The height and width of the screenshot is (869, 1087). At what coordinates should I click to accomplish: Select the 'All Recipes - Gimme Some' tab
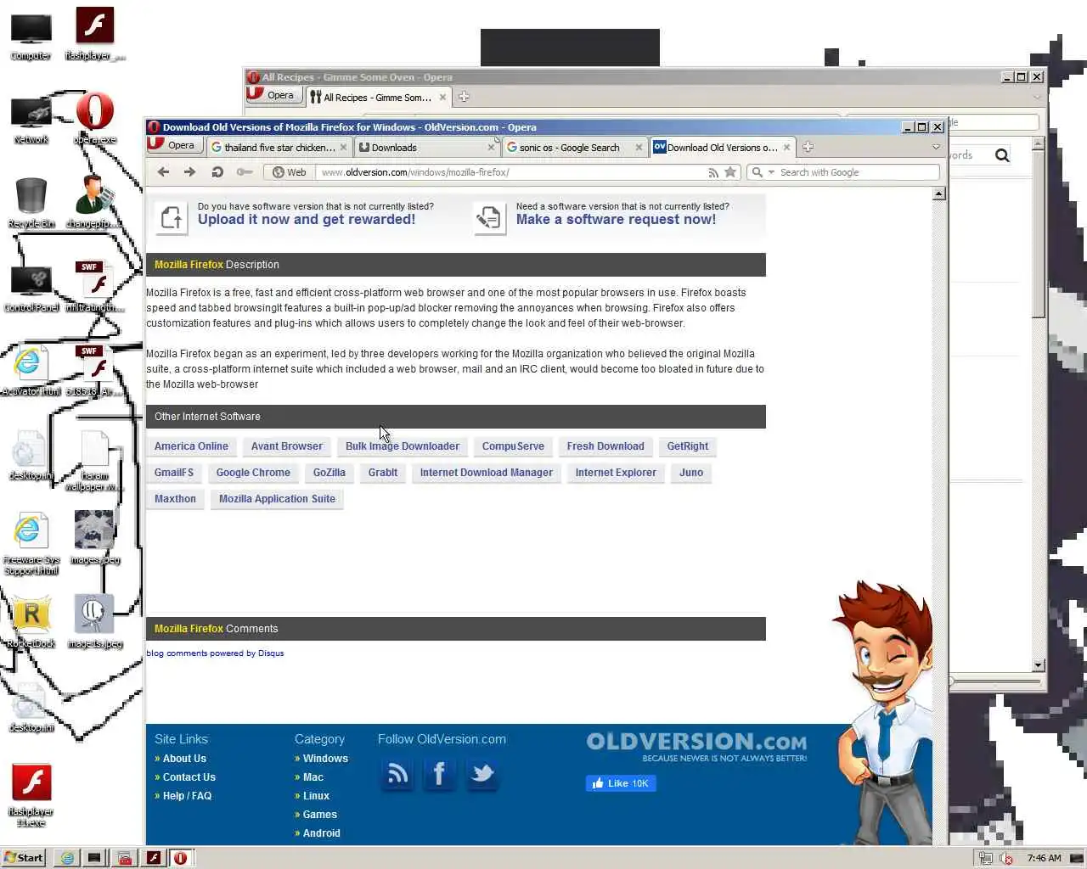tap(377, 97)
